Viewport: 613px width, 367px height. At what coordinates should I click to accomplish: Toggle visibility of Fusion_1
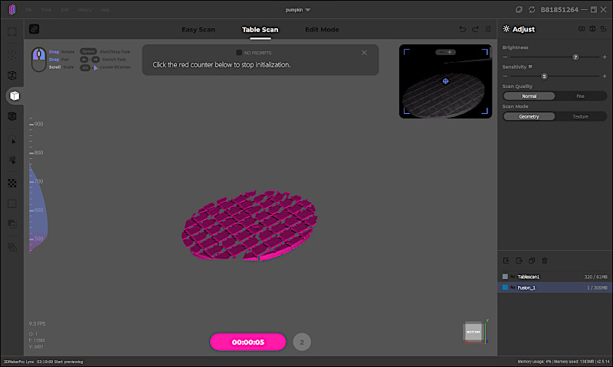pyautogui.click(x=513, y=287)
